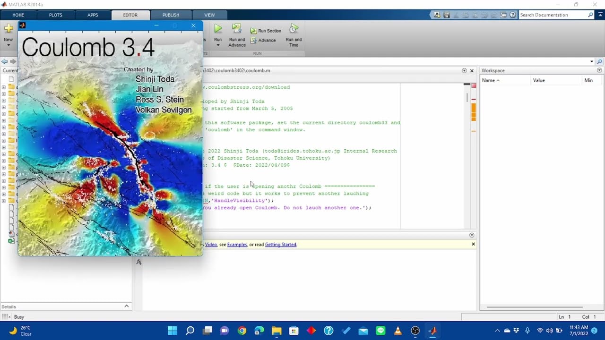Click the New script plus icon
The image size is (605, 340).
[x=8, y=29]
